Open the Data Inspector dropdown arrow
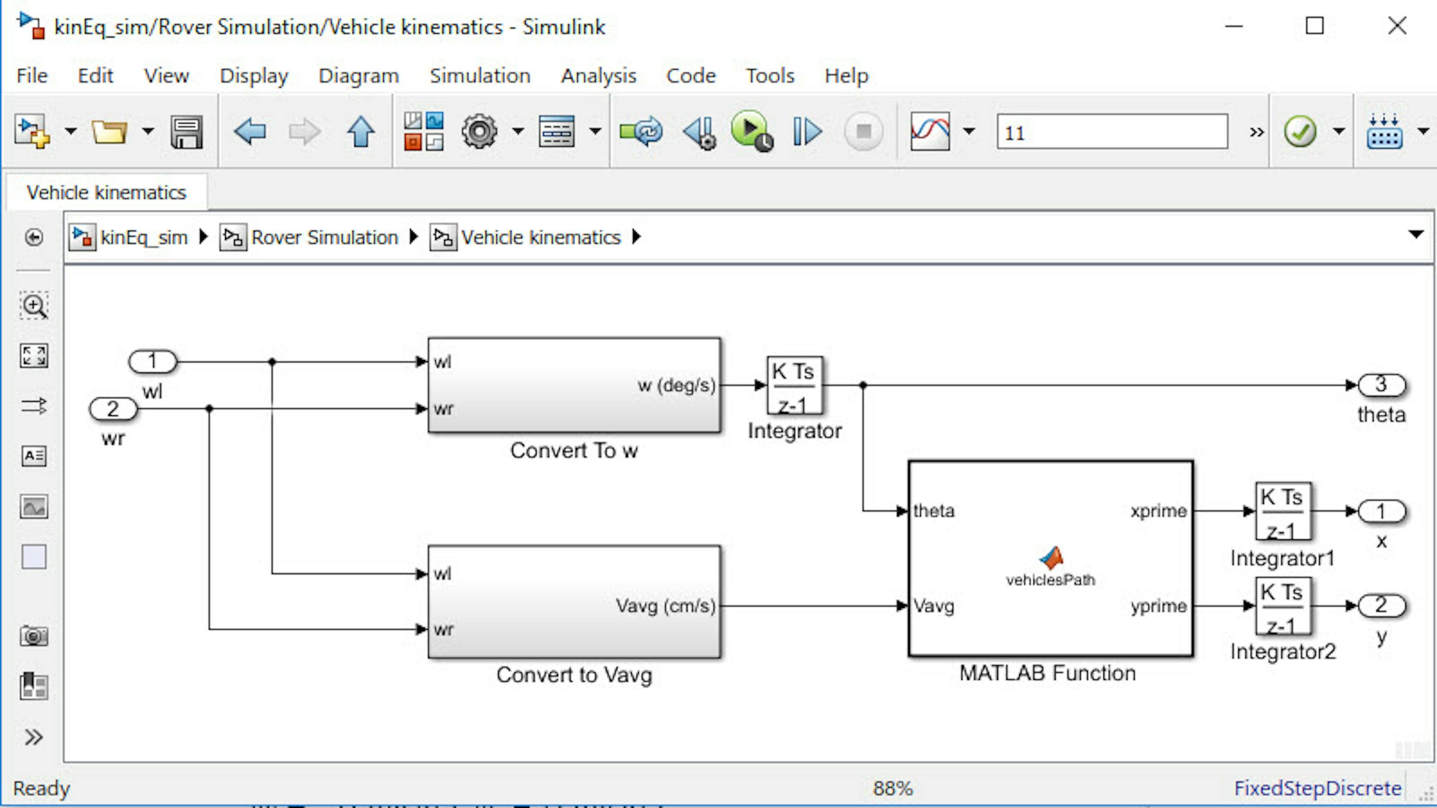 coord(969,132)
